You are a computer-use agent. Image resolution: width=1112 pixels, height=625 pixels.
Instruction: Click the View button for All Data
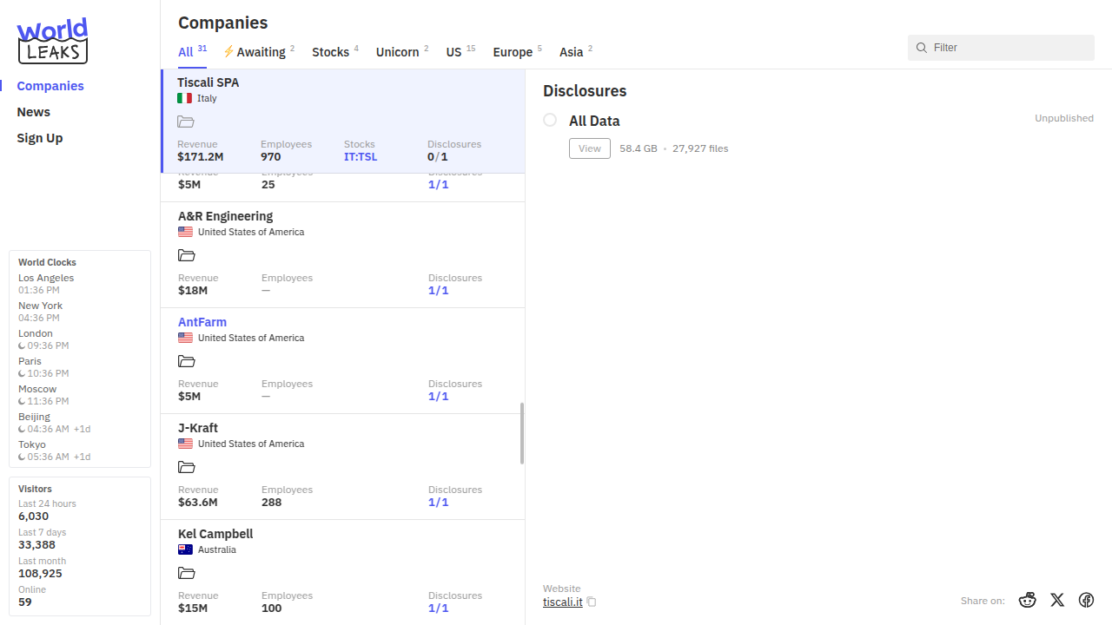(590, 148)
